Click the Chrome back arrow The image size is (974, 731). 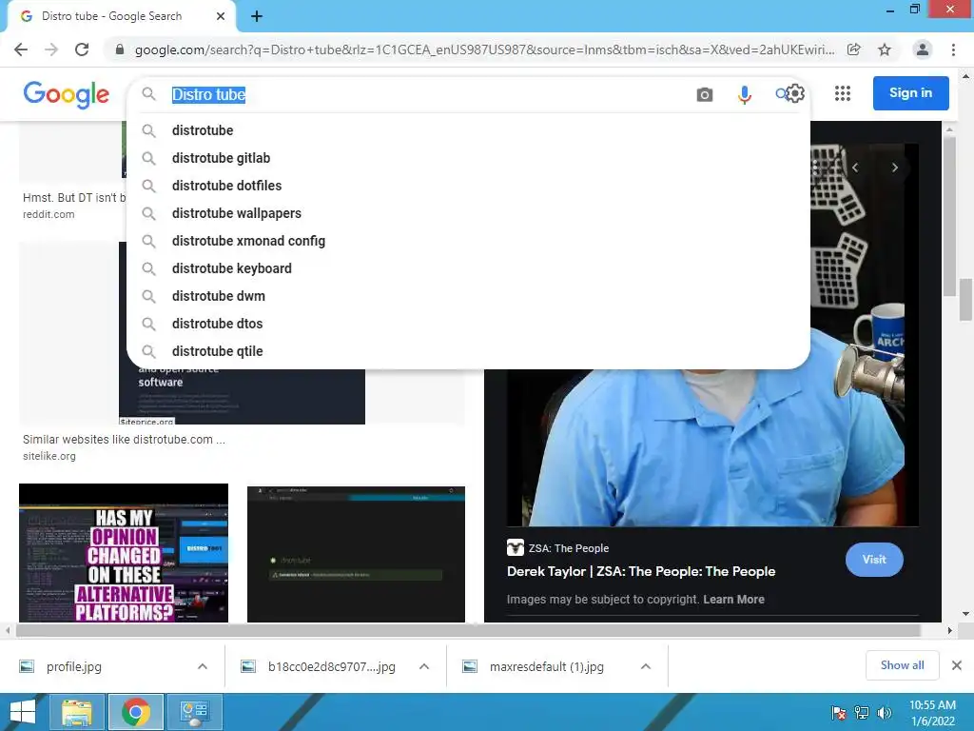point(21,49)
